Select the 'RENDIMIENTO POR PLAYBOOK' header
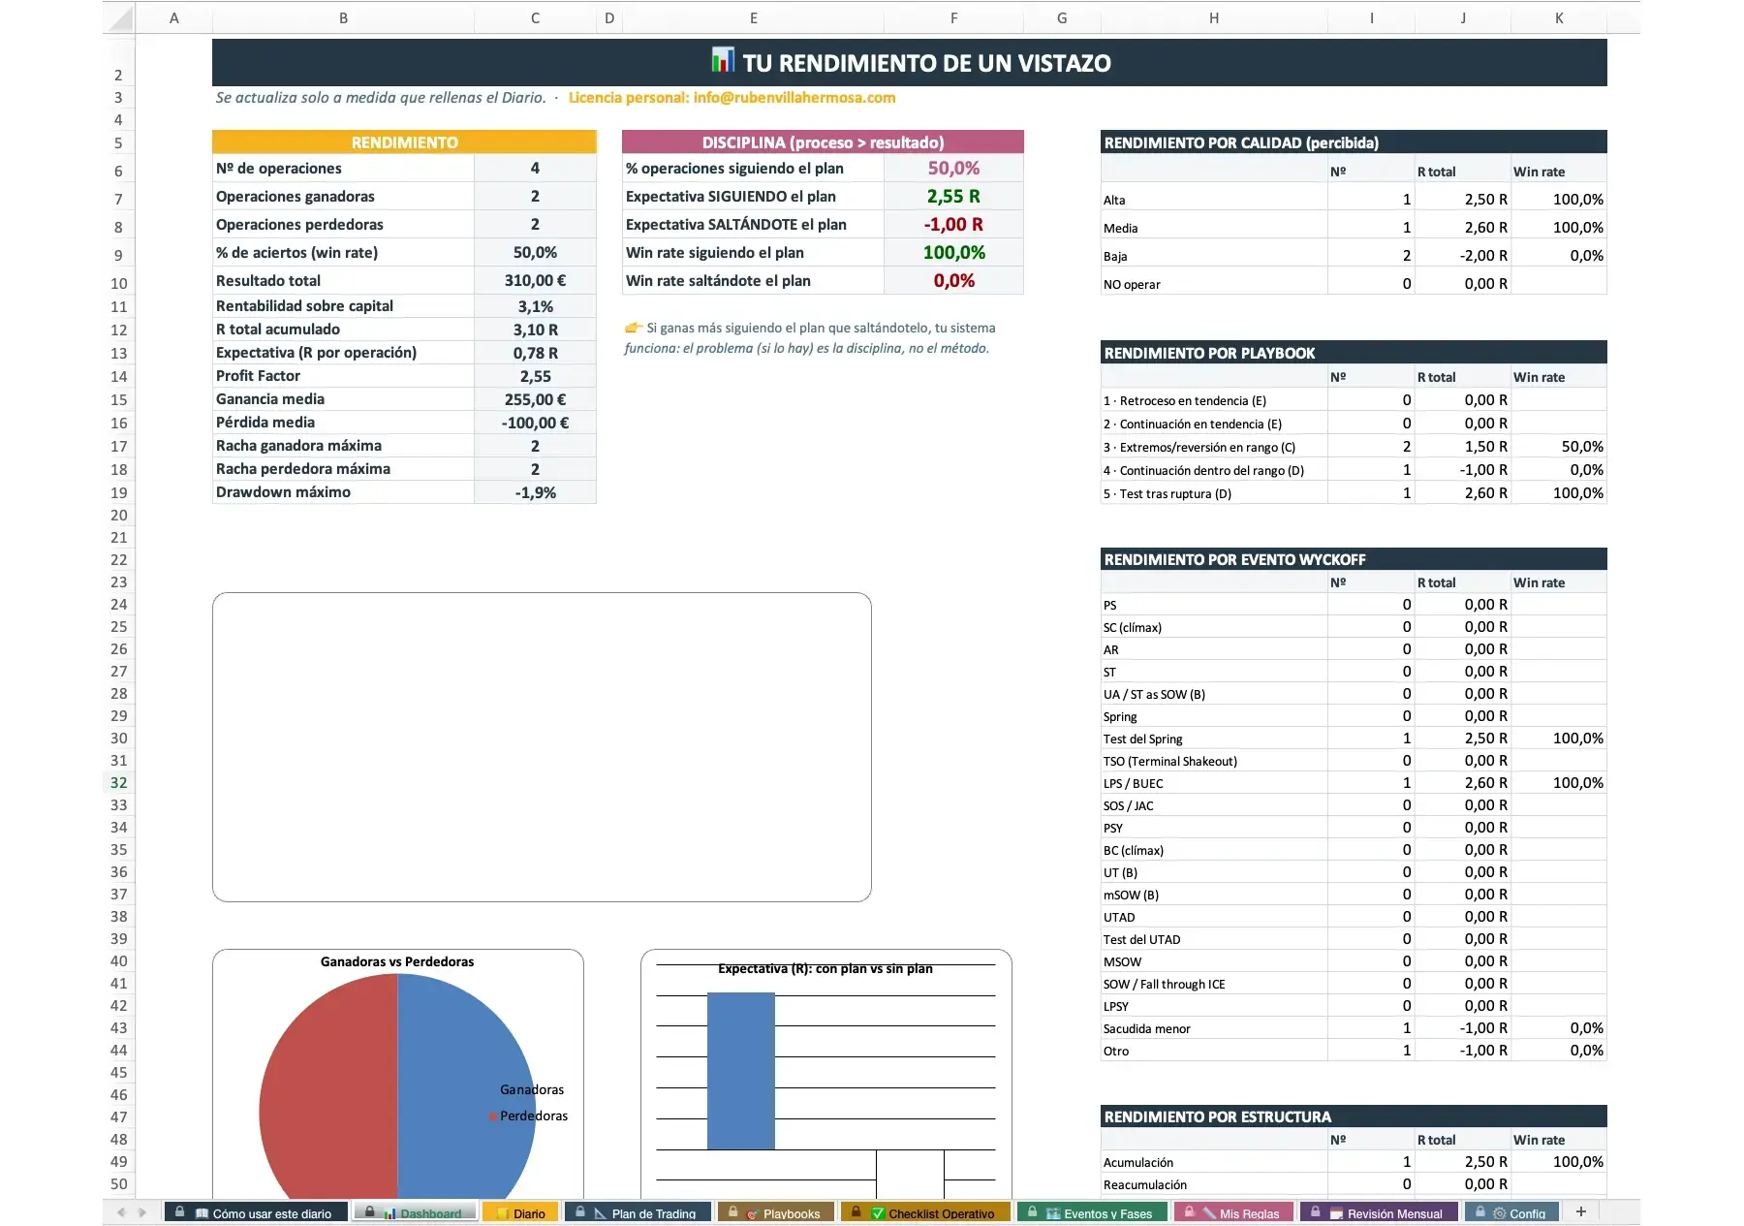This screenshot has height=1226, width=1744. (x=1354, y=353)
